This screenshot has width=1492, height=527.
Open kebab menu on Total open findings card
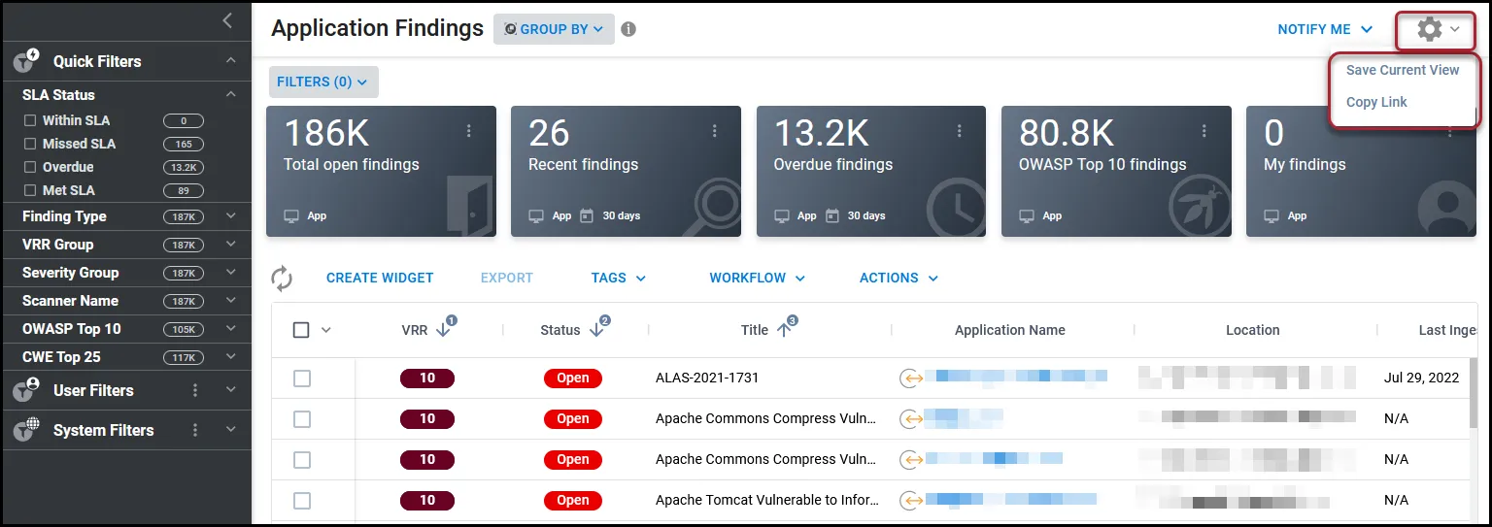(x=469, y=131)
